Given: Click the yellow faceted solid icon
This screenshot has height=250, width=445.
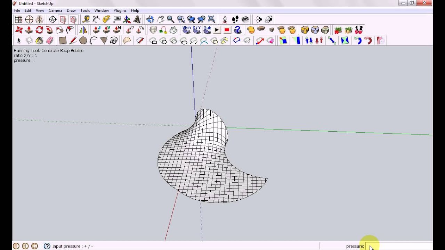Looking at the screenshot, I should pyautogui.click(x=305, y=30).
